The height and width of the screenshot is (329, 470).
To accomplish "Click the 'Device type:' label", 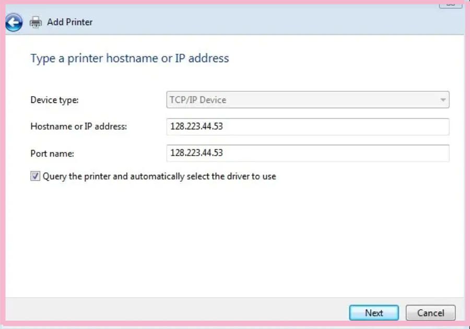I will point(54,100).
